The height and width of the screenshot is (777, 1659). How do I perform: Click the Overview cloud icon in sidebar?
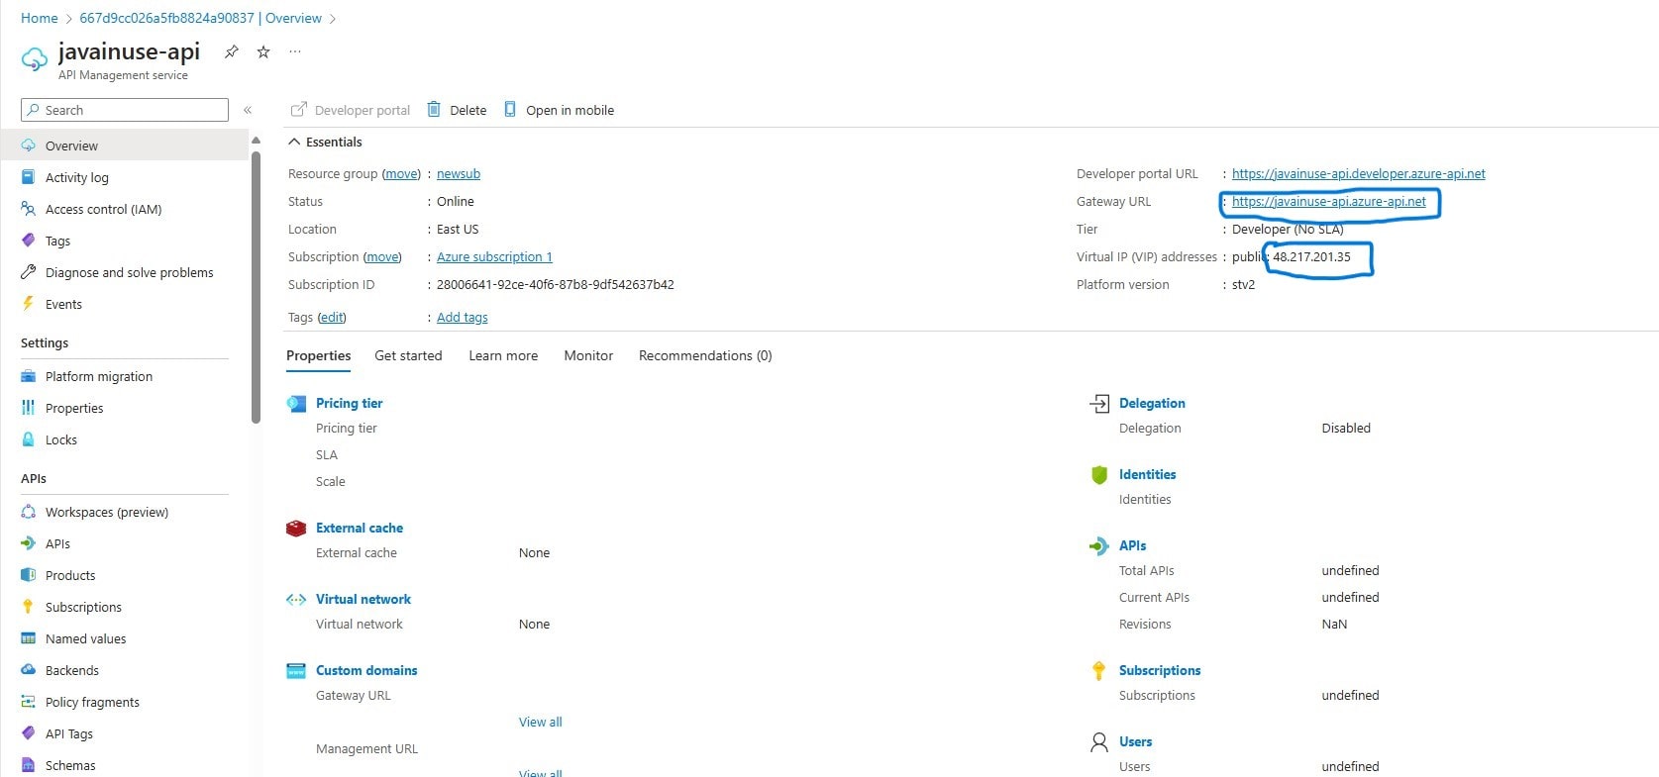29,146
